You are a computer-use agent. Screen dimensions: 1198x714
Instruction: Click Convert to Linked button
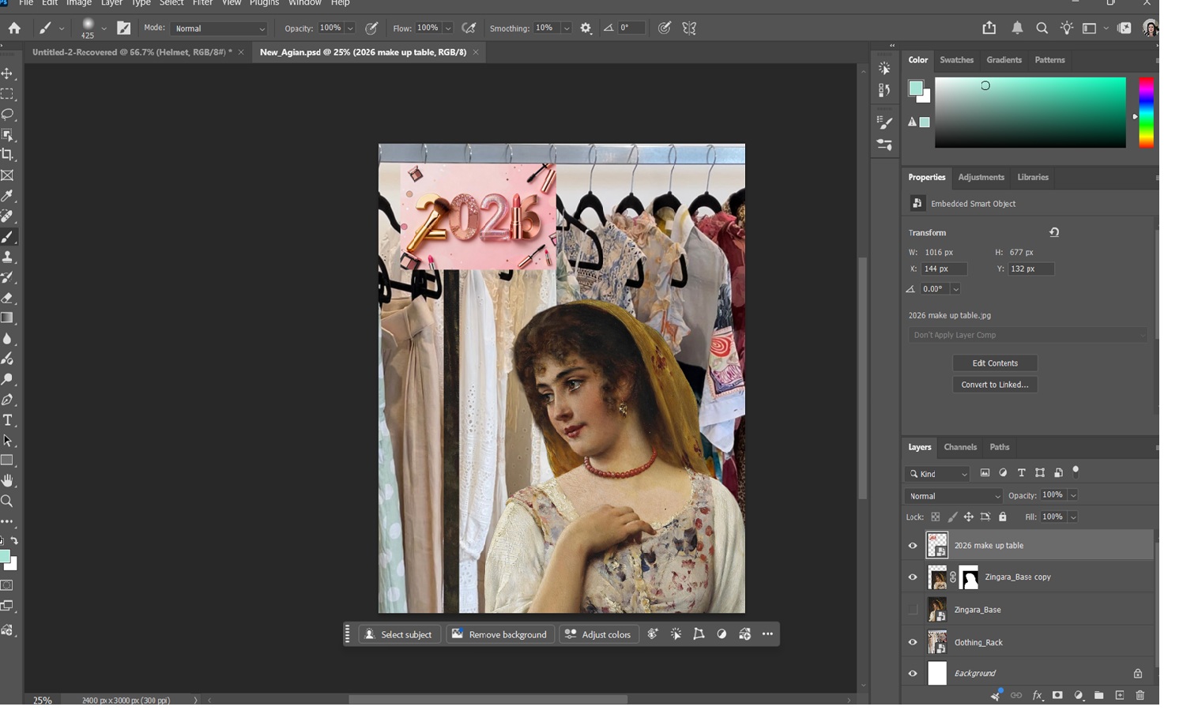coord(995,385)
